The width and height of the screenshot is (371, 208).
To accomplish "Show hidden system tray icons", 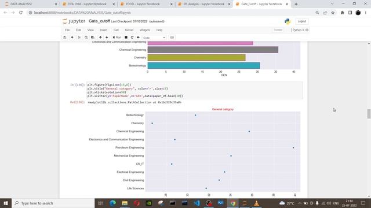I will click(x=300, y=203).
